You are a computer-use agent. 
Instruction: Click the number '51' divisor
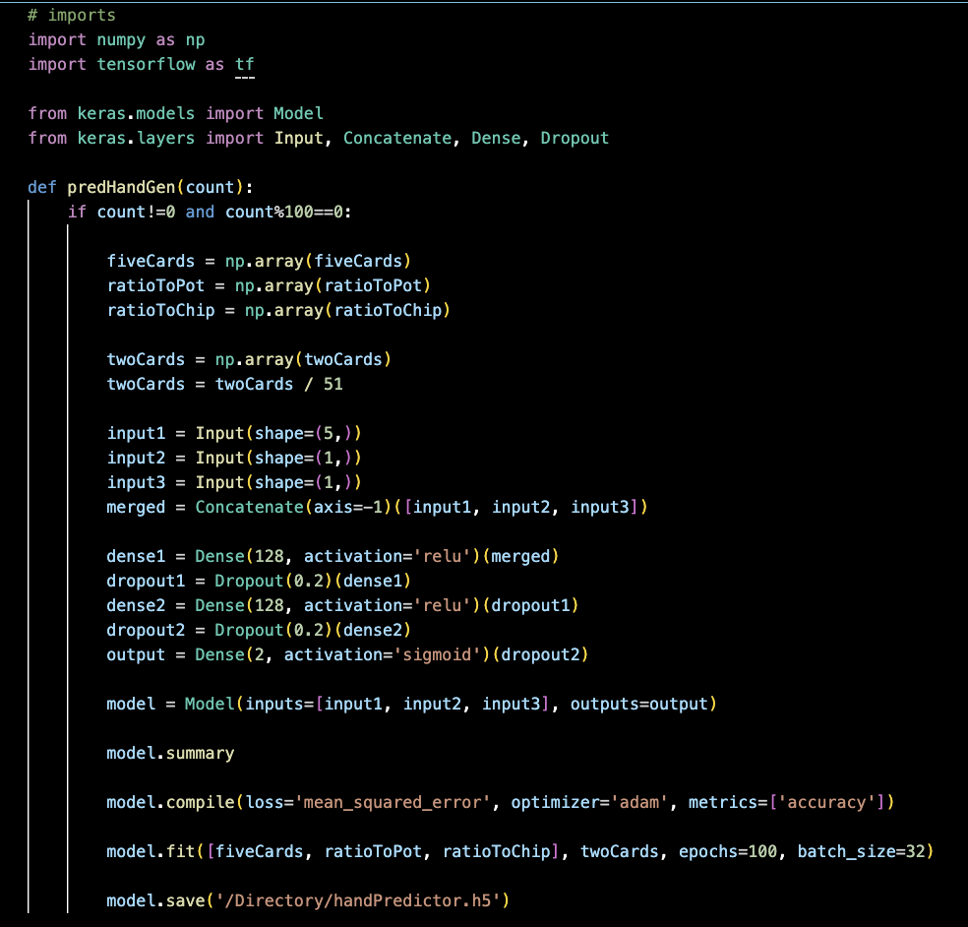pos(333,384)
